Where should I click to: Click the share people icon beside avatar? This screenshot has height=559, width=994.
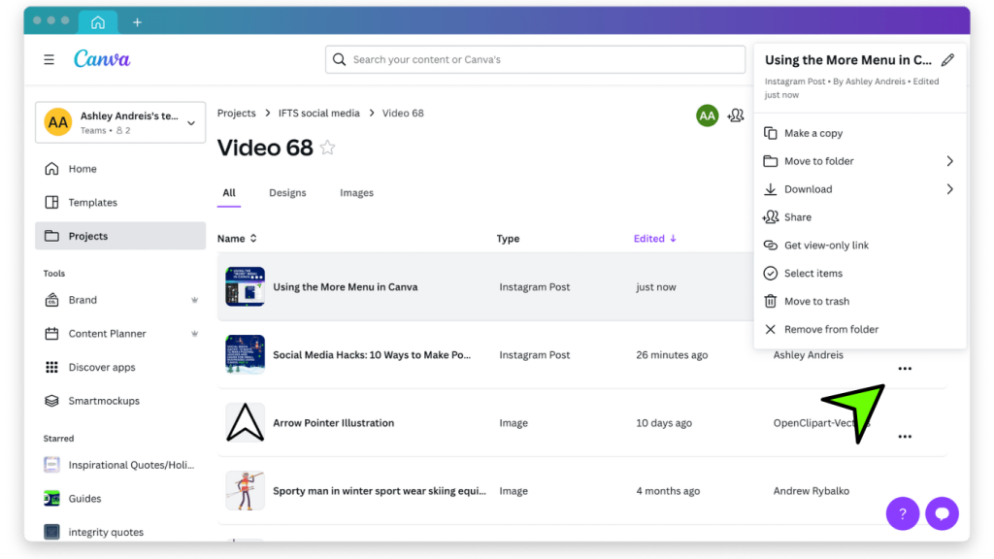pyautogui.click(x=736, y=115)
